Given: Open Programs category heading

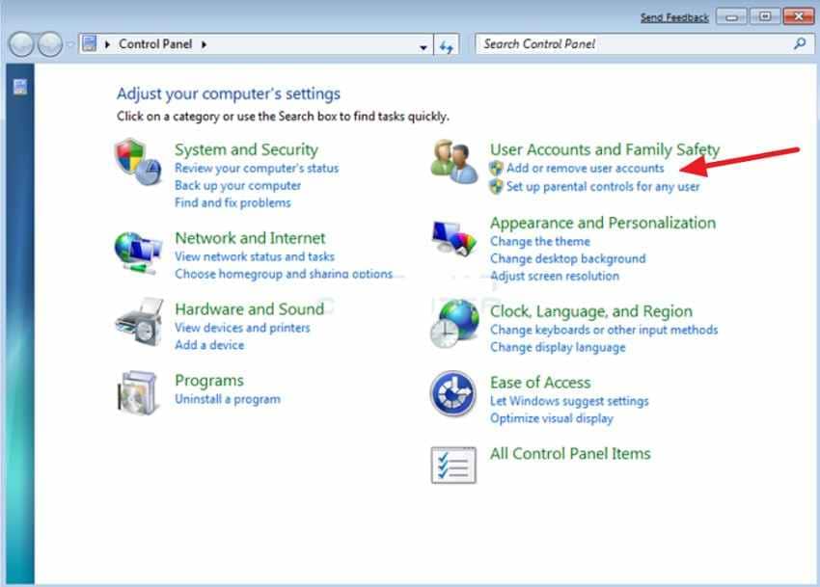Looking at the screenshot, I should 209,381.
